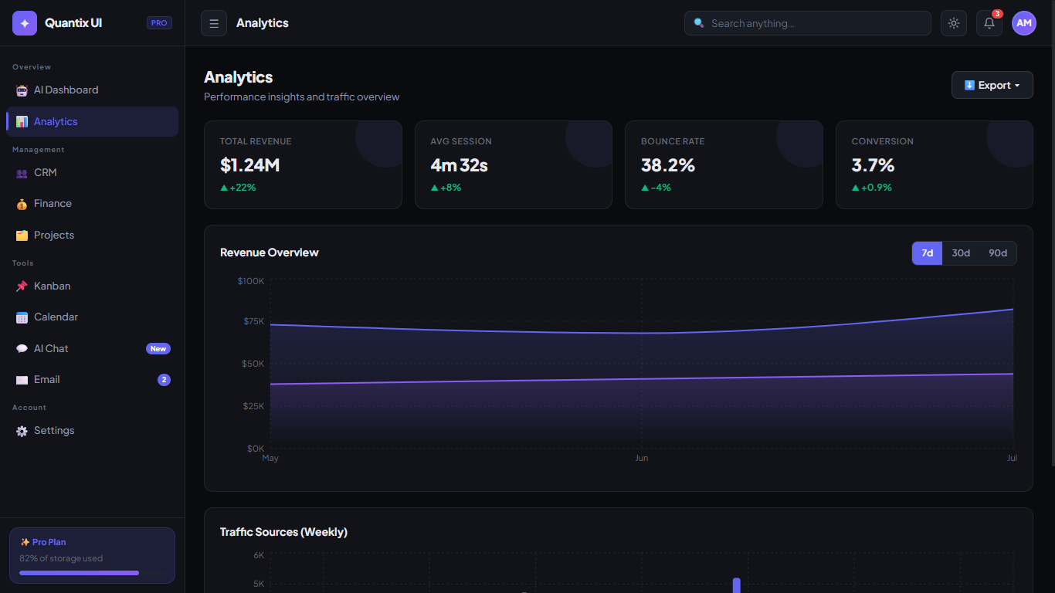The height and width of the screenshot is (593, 1055).
Task: Open Settings from the Account section
Action: (x=54, y=430)
